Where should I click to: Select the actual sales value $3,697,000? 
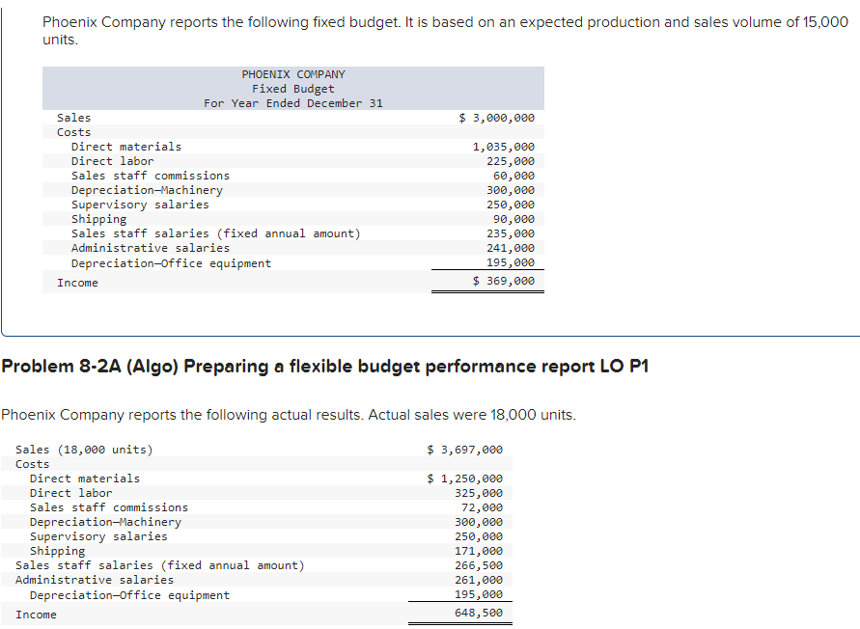pyautogui.click(x=464, y=449)
